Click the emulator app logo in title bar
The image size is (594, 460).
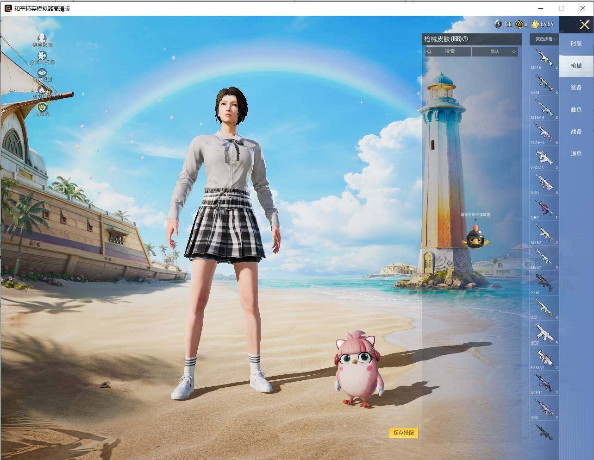(x=8, y=8)
